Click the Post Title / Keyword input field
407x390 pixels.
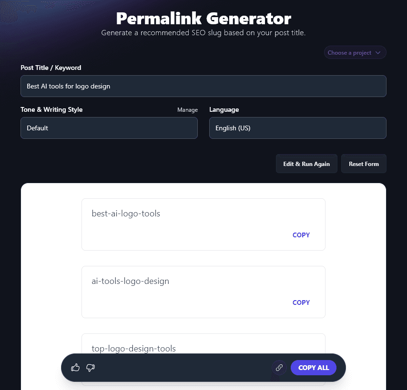[x=203, y=86]
